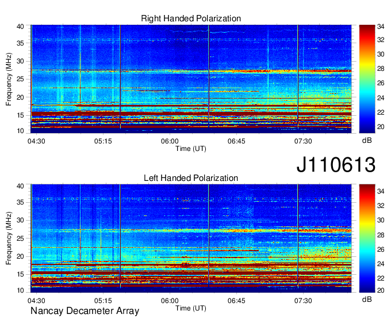Viewport: 391px width, 318px height.
Task: Click the 07:30 time tick on Left Handed plot
Action: tap(303, 301)
